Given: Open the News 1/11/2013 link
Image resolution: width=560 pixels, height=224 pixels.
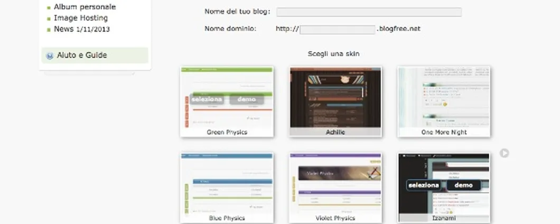Looking at the screenshot, I should tap(82, 29).
